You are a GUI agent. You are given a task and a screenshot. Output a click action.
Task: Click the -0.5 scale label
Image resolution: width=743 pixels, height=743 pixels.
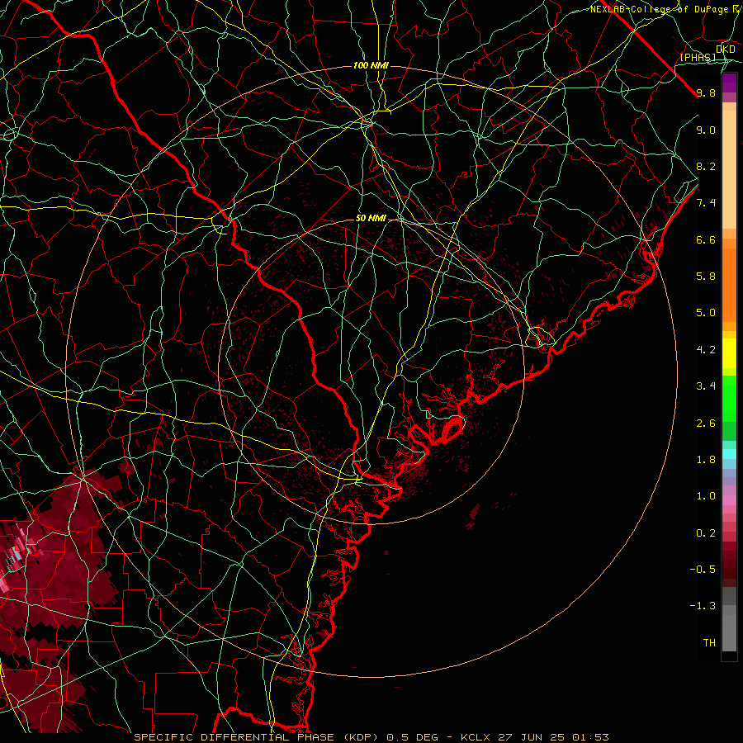703,570
